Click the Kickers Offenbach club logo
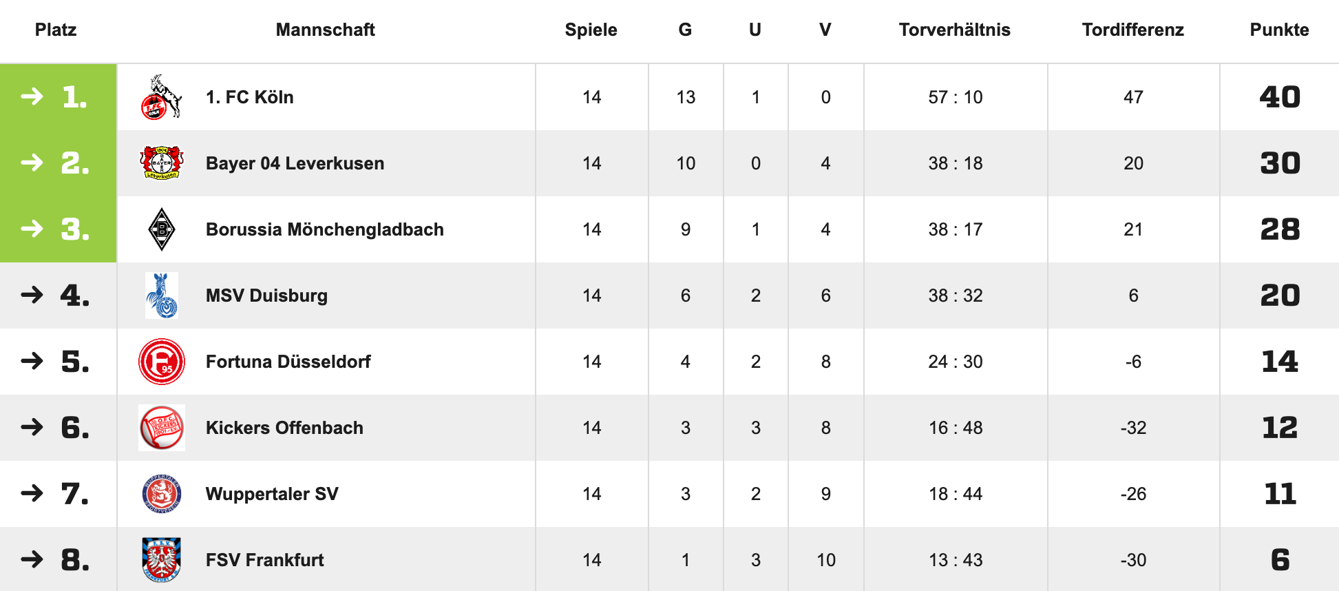This screenshot has height=591, width=1339. [161, 428]
